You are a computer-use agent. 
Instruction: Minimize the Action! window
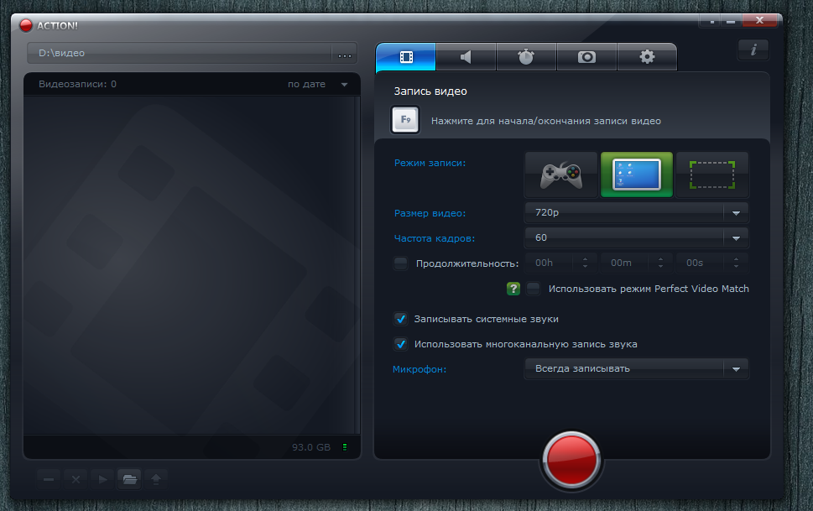pyautogui.click(x=731, y=22)
